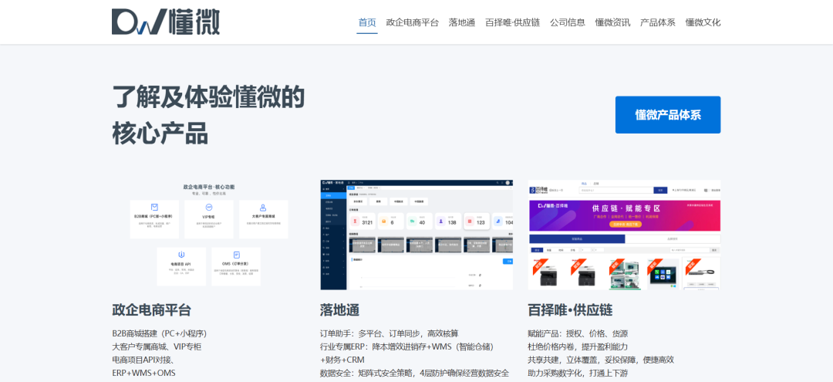
Task: Click the line starting 行业专属ERP：降本增效进销存
Action: click(x=407, y=347)
